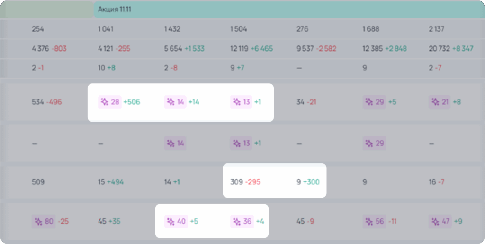Click the sparkle icon beside 21 +8
The width and height of the screenshot is (485, 244).
[435, 102]
